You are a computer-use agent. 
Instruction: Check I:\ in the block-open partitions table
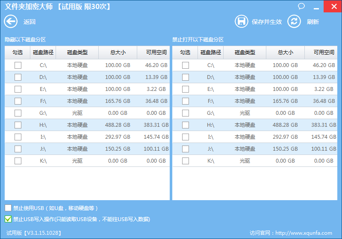tap(186, 137)
